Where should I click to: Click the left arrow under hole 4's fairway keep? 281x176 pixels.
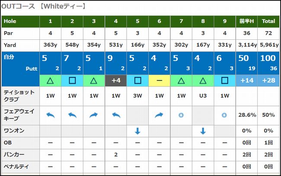[116, 115]
